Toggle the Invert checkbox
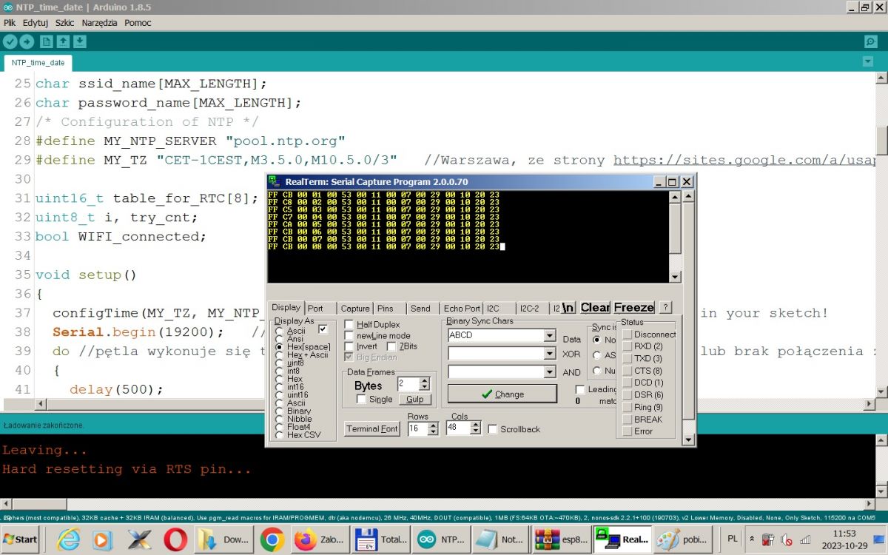The width and height of the screenshot is (888, 555). [349, 346]
